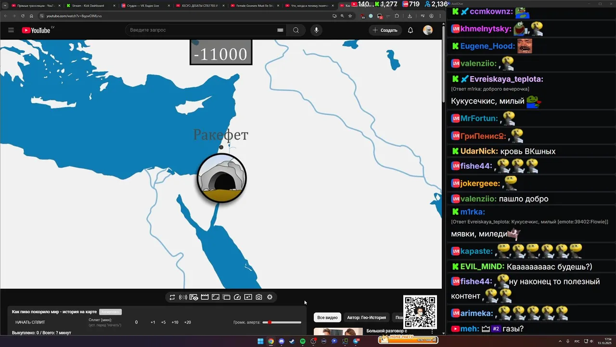The width and height of the screenshot is (616, 347).
Task: Open the Большой разговор video thumbnail
Action: click(x=338, y=332)
